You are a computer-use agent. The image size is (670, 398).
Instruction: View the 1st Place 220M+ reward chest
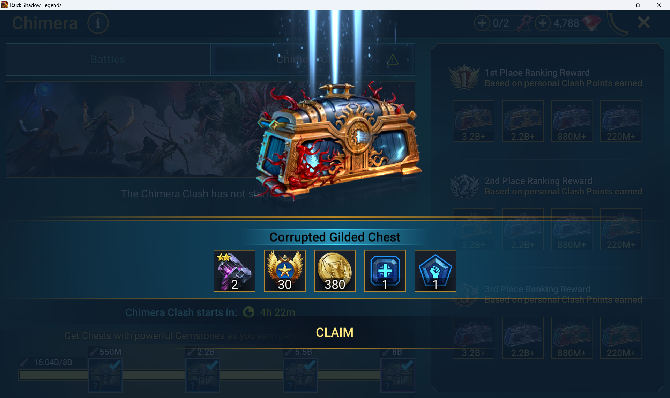click(x=621, y=121)
